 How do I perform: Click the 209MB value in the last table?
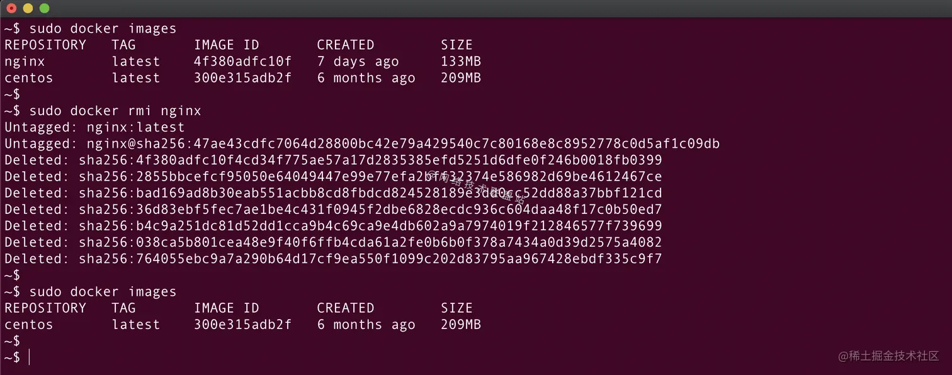click(461, 325)
